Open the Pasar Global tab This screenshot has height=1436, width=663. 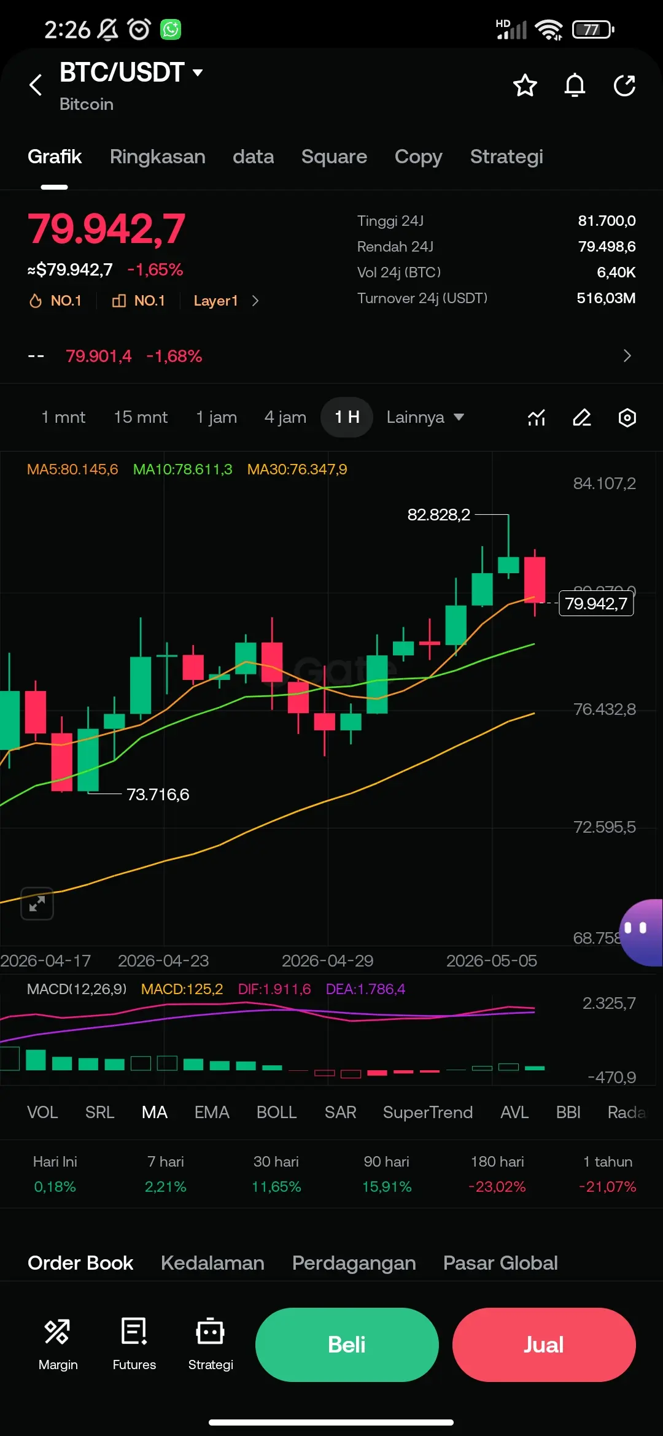point(500,1263)
